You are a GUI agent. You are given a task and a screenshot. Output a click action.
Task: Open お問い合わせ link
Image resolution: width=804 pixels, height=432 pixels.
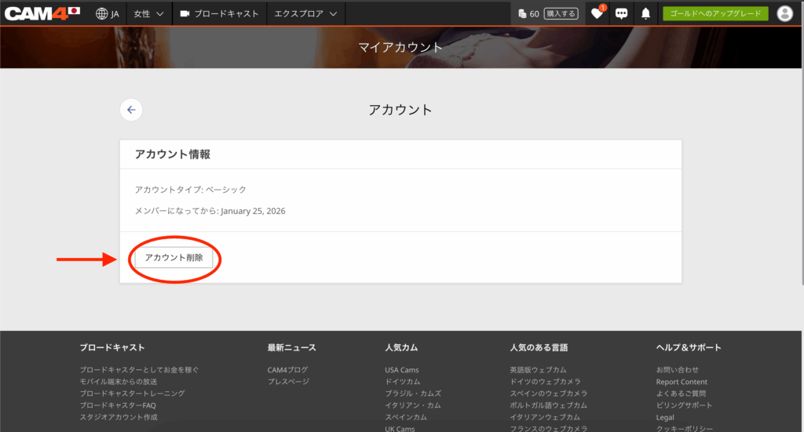point(678,369)
